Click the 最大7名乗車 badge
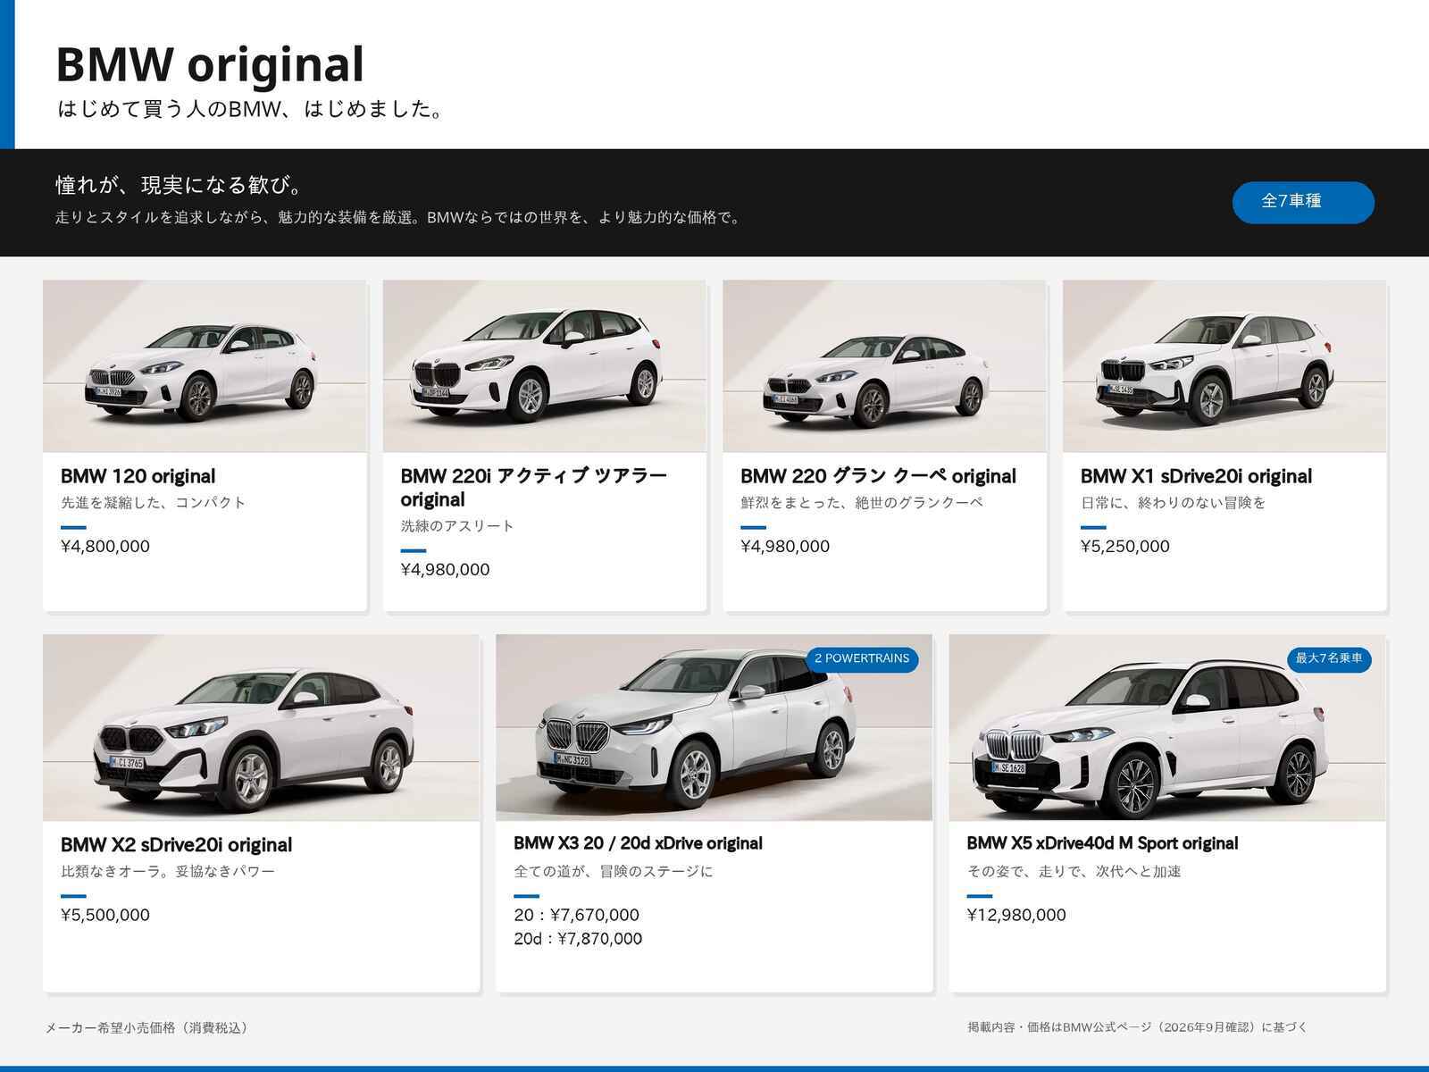 1329,659
